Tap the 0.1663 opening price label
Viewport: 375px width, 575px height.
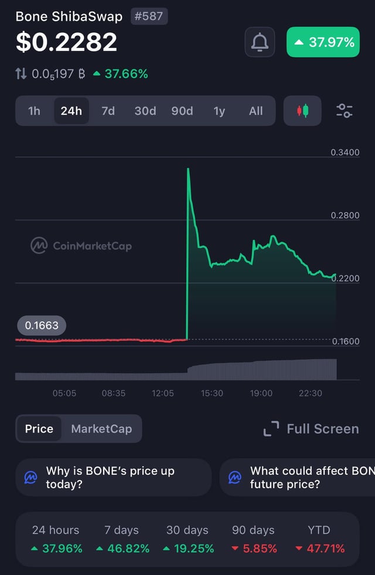pyautogui.click(x=42, y=324)
